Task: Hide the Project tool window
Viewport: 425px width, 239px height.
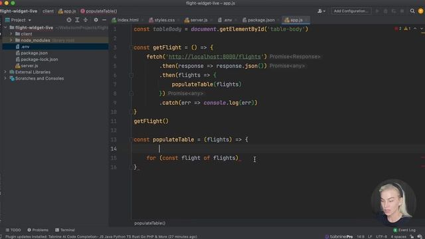Action: pos(104,20)
